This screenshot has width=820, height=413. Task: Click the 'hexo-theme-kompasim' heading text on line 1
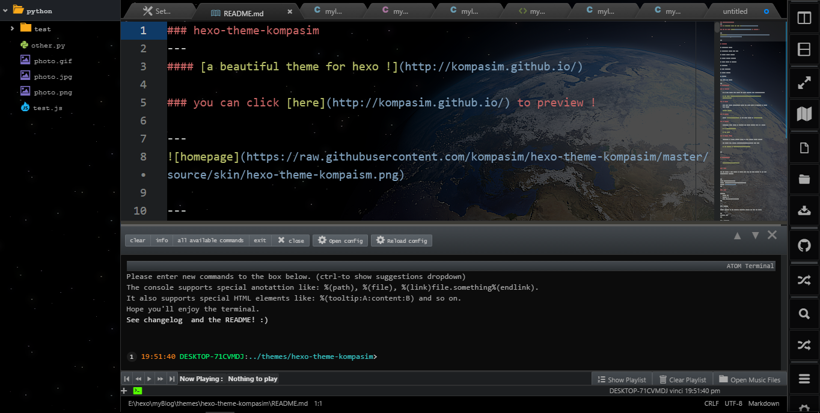click(x=256, y=30)
